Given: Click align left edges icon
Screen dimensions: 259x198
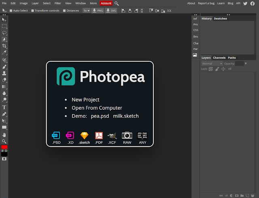Looking at the screenshot, I should pos(123,11).
